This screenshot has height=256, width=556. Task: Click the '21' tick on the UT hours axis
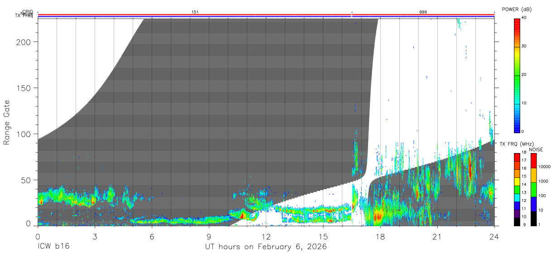[x=437, y=237]
